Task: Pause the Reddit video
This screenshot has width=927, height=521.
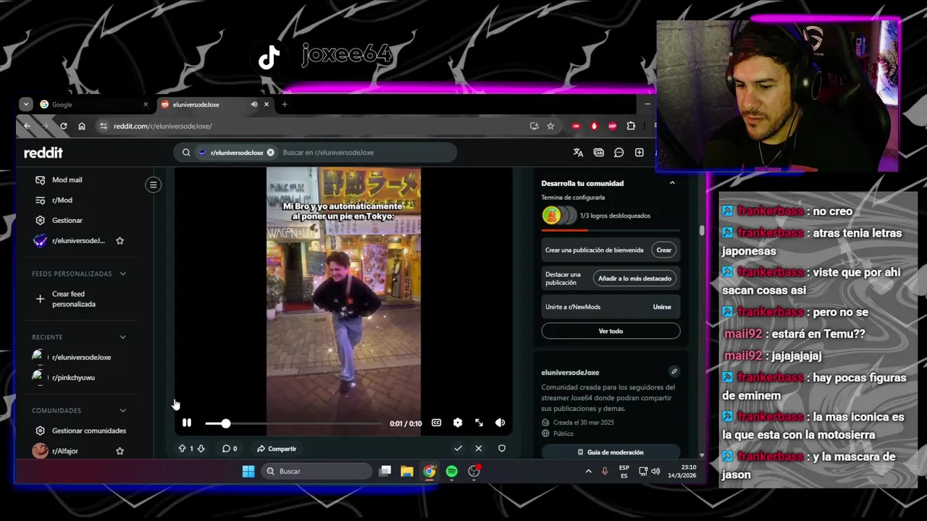Action: click(187, 423)
